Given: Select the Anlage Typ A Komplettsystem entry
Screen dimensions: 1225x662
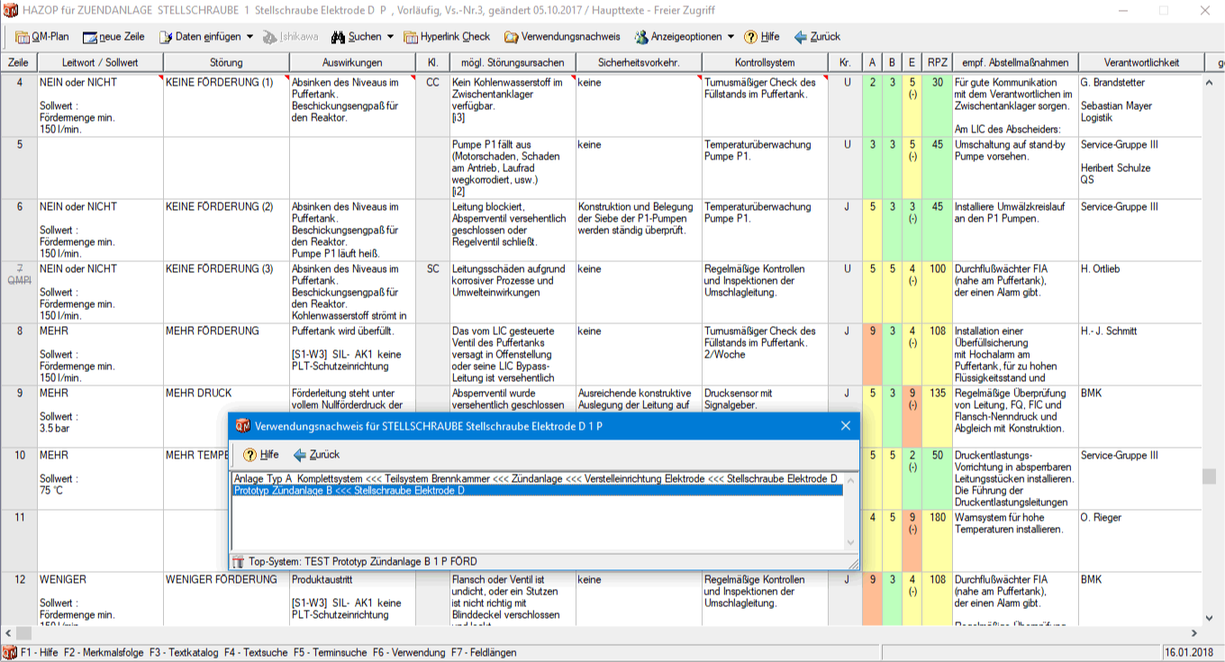Looking at the screenshot, I should coord(537,478).
